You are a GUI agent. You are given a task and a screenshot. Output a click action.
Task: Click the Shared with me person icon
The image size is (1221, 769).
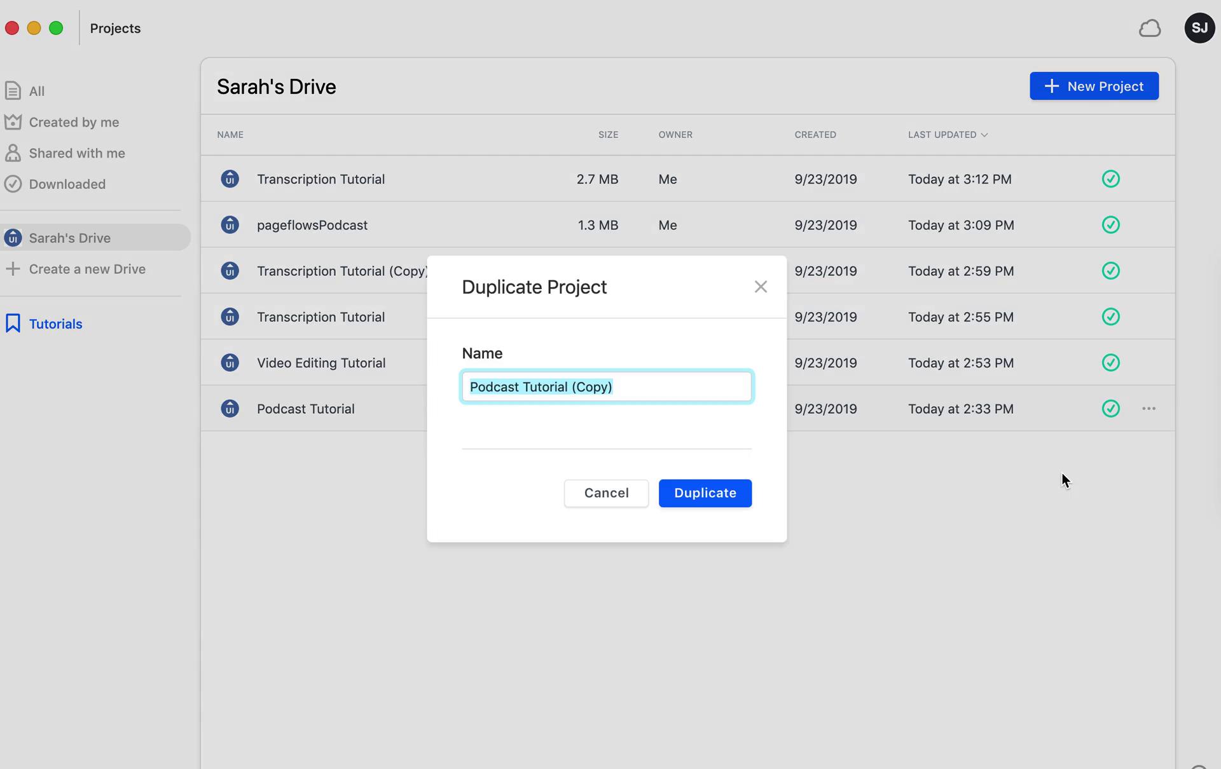tap(13, 153)
